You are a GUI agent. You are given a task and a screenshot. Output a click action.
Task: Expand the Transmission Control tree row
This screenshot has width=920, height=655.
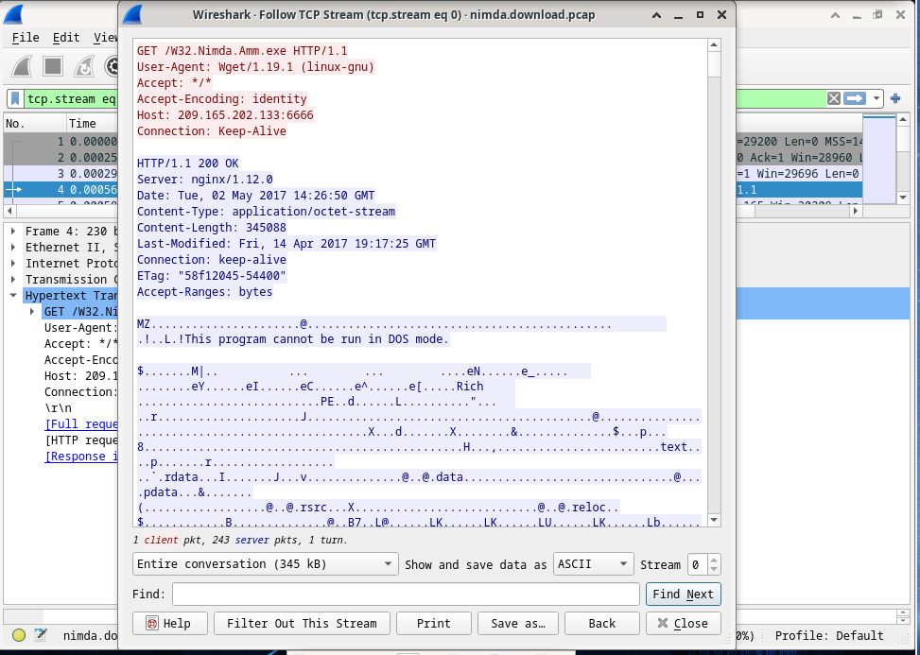point(13,279)
